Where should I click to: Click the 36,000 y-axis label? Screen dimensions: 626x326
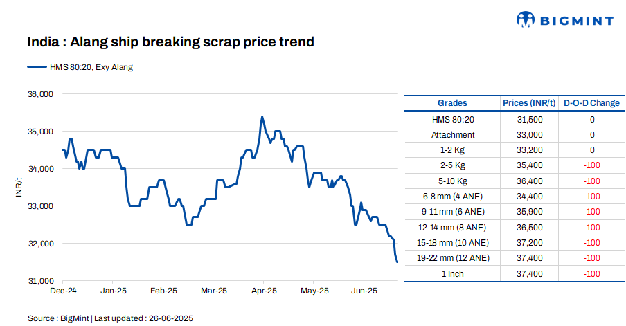point(40,94)
